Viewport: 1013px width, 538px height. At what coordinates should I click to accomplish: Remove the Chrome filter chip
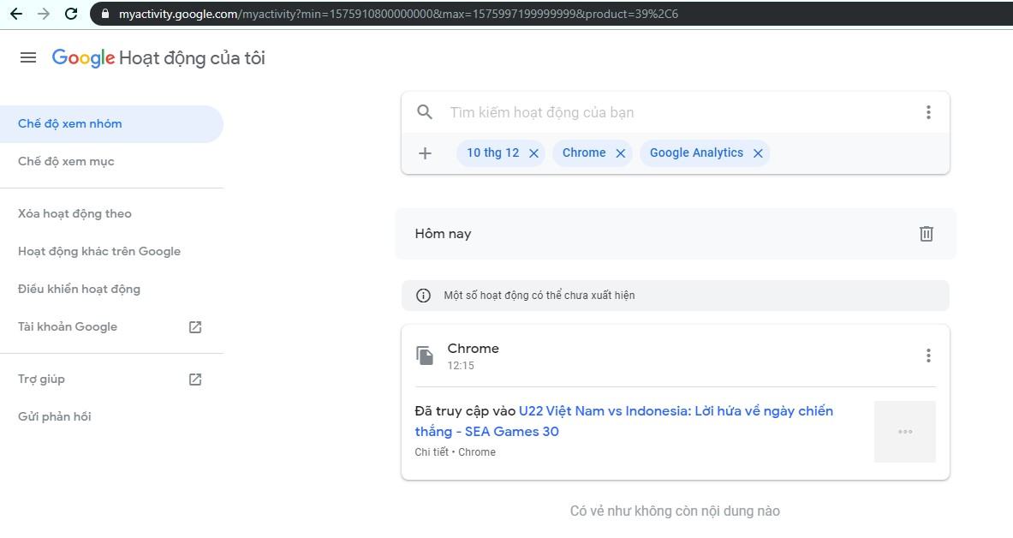point(620,153)
